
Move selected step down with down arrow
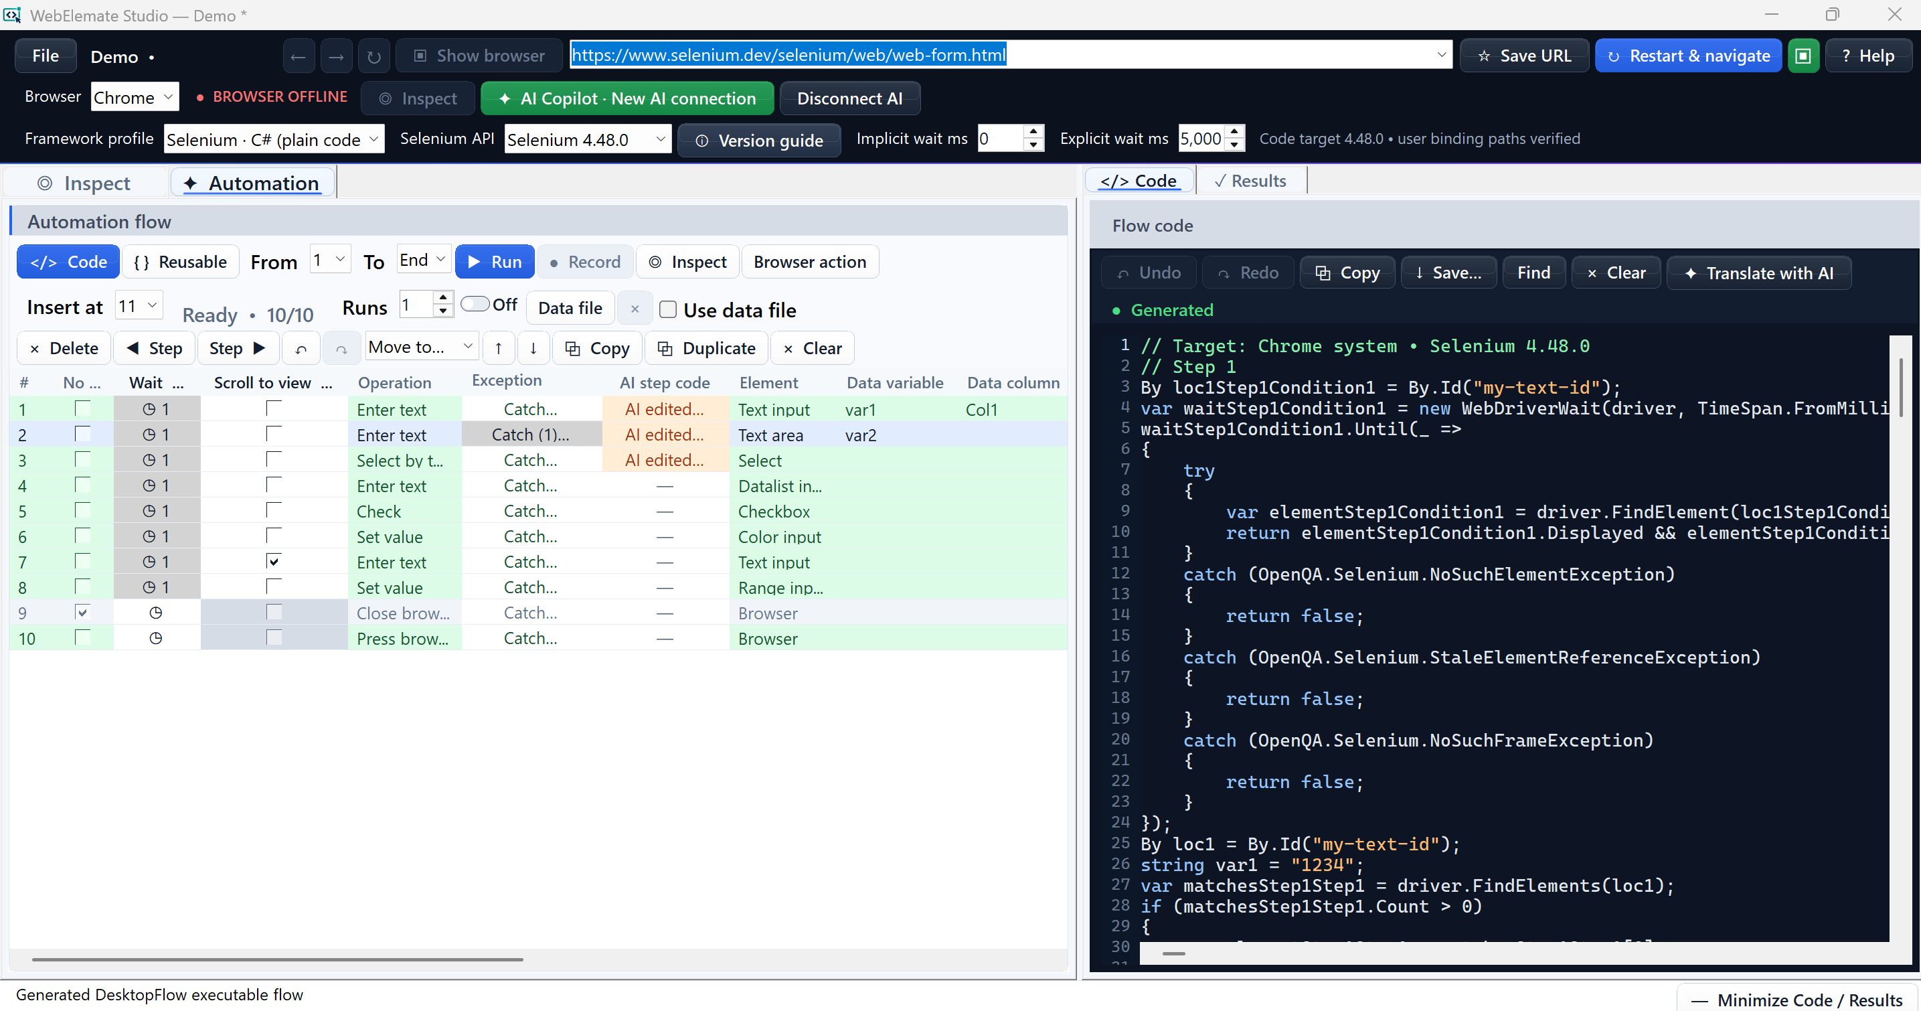[x=533, y=347]
